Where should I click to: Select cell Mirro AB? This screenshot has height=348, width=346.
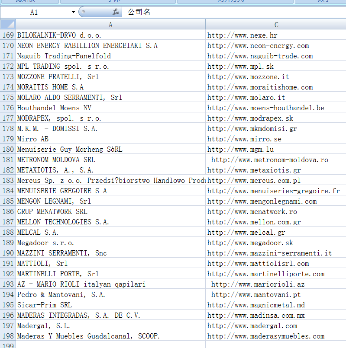[111, 139]
